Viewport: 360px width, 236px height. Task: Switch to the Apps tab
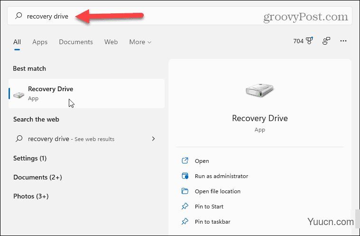click(40, 42)
